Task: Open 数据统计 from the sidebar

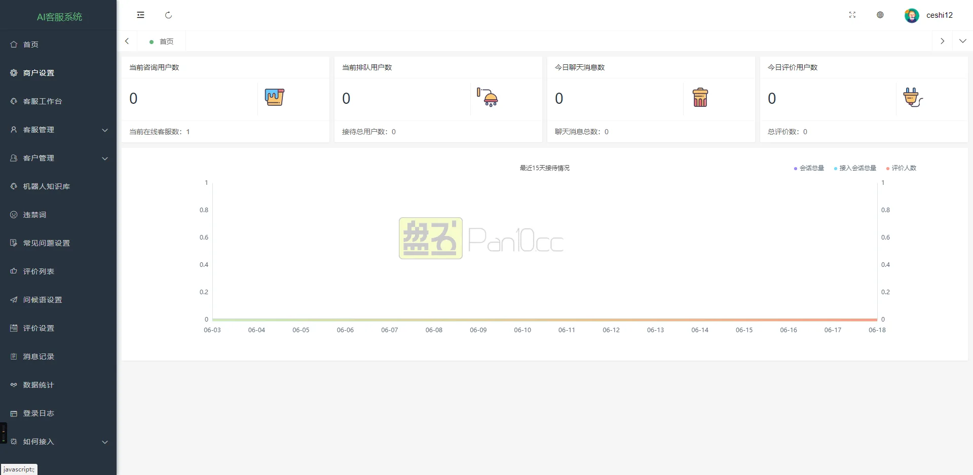Action: click(38, 385)
